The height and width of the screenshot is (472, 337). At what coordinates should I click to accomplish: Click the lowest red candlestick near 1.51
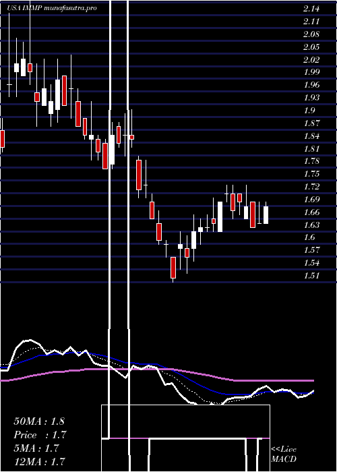point(173,268)
